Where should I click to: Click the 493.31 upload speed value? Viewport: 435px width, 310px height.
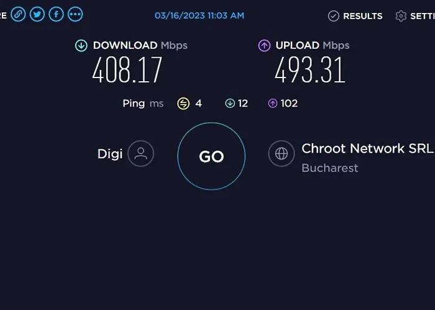pyautogui.click(x=310, y=69)
